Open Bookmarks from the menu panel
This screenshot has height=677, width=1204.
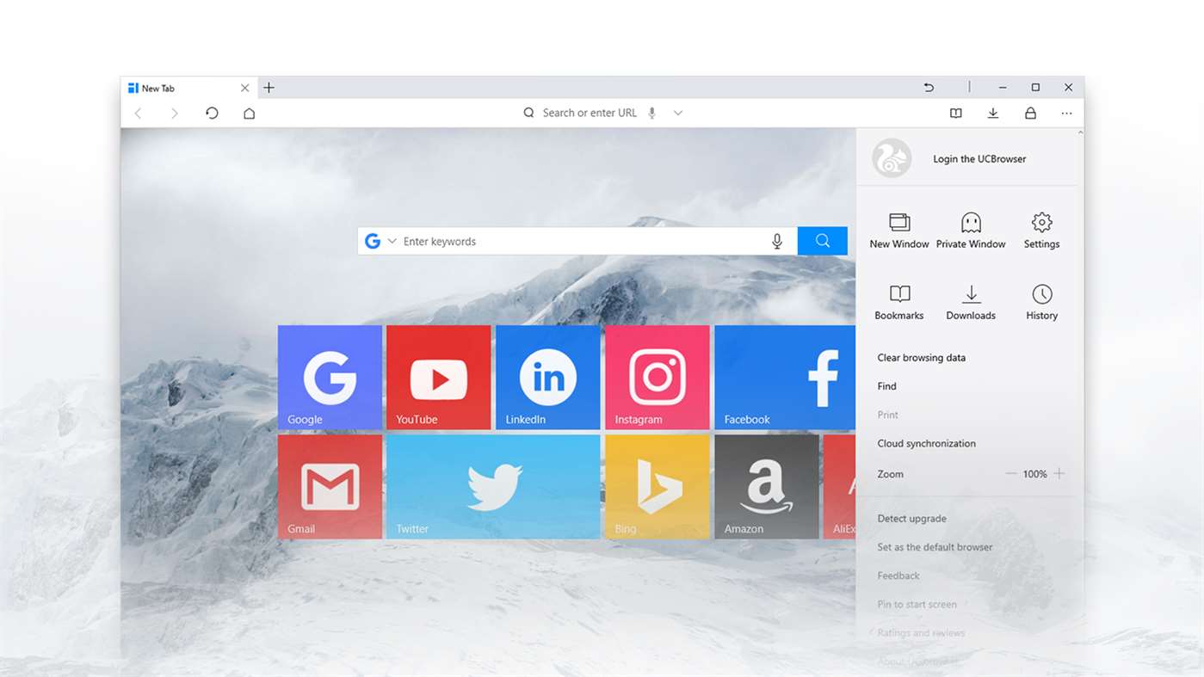(899, 302)
